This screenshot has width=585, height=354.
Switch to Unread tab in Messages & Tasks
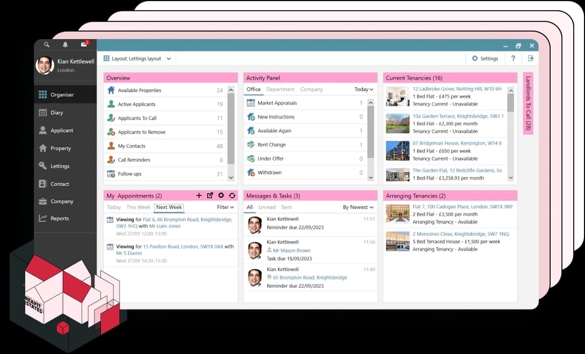tap(267, 207)
